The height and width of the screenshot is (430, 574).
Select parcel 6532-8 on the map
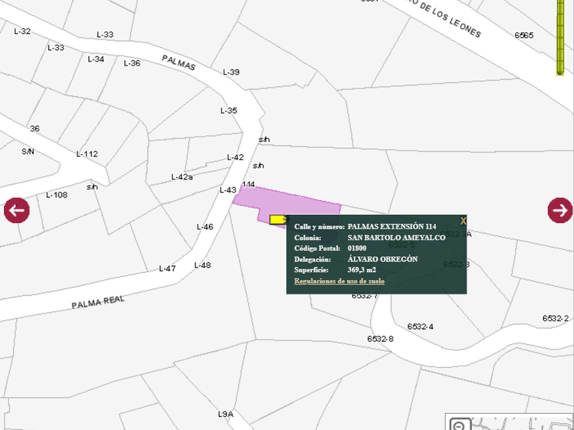point(380,339)
